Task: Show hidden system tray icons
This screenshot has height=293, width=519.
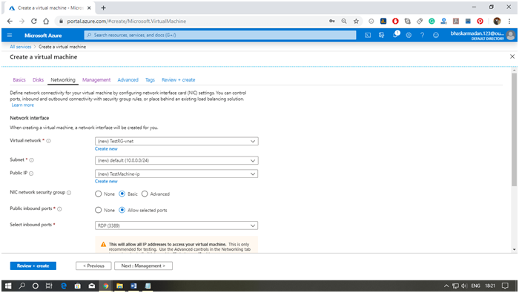Action: 446,286
